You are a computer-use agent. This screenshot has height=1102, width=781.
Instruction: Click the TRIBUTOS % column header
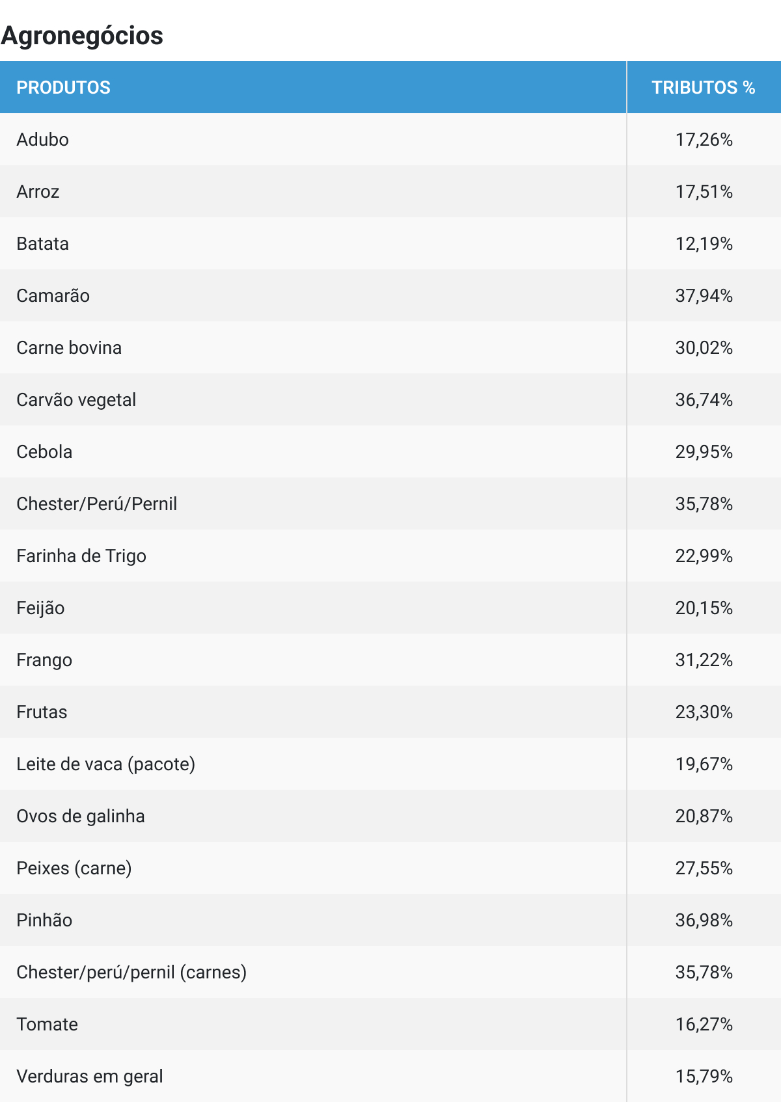703,88
